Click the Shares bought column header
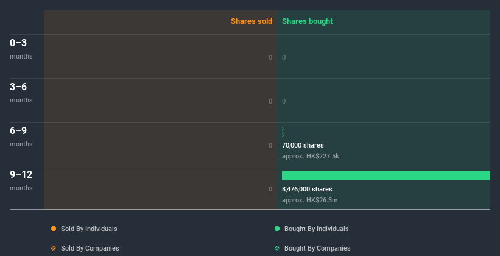This screenshot has height=256, width=500. point(307,21)
